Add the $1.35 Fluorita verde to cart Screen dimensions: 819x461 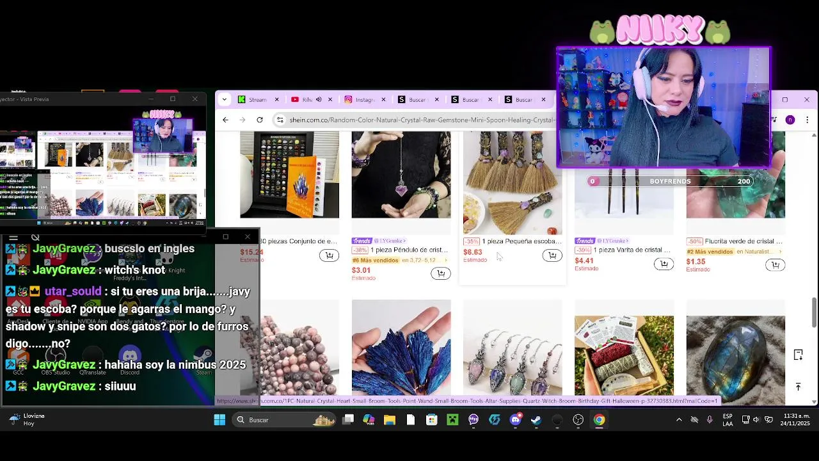click(x=775, y=264)
